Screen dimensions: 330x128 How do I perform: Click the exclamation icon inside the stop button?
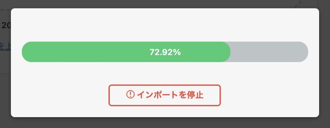point(130,94)
